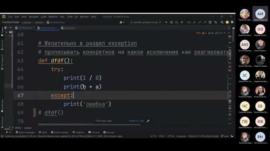Open the Navigate menu
270x151 pixels.
tap(34, 17)
